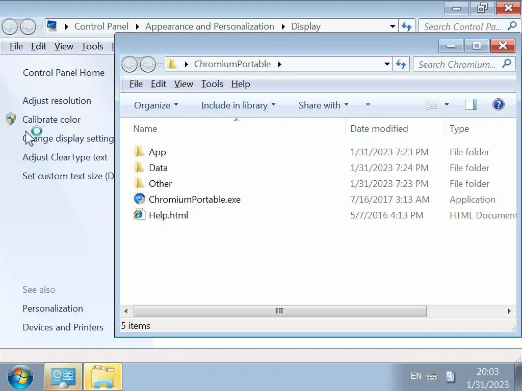Expand the Include in library dropdown
522x391 pixels.
tap(238, 105)
